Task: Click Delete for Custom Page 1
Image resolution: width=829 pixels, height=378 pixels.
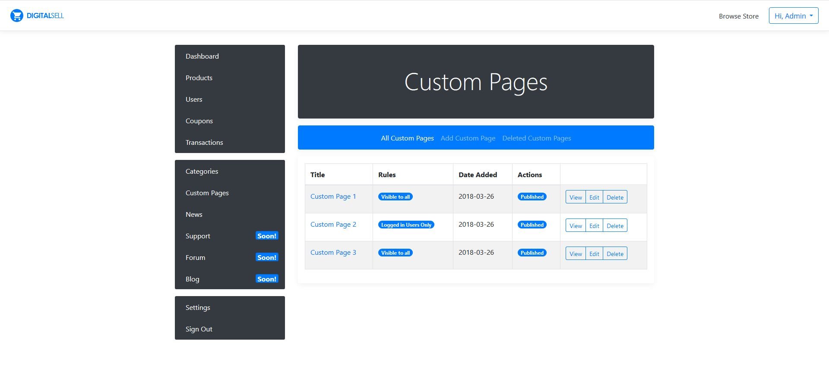Action: 615,197
